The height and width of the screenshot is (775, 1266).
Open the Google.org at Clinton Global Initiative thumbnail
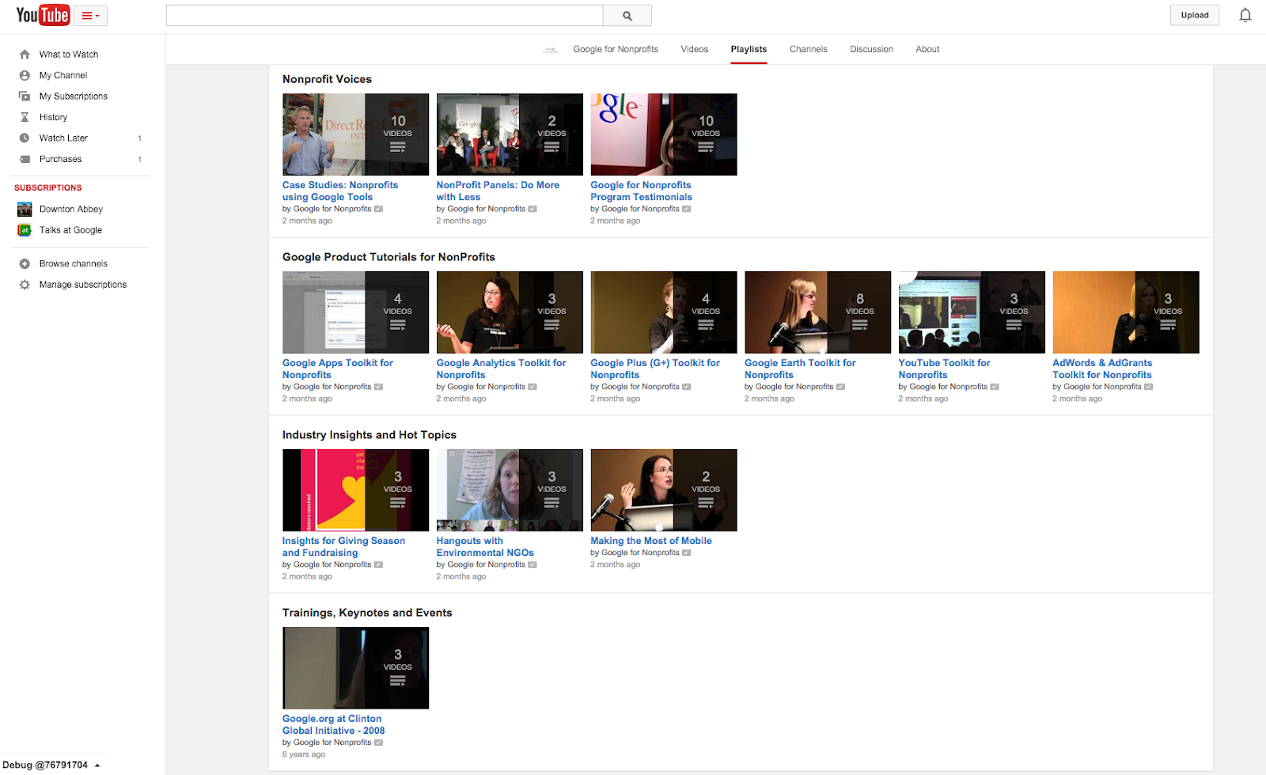tap(355, 668)
